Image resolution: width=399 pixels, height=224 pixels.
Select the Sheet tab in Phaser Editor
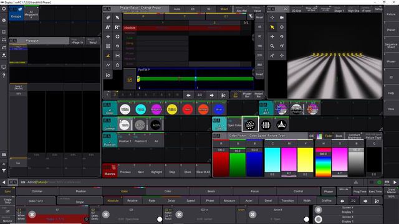pos(224,9)
